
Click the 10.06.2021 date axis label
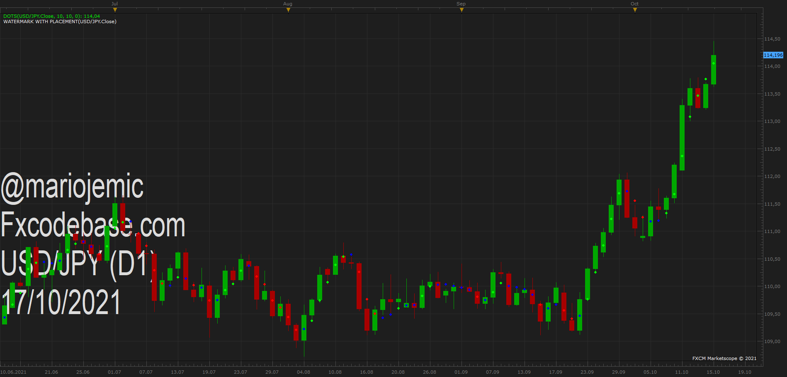(13, 372)
